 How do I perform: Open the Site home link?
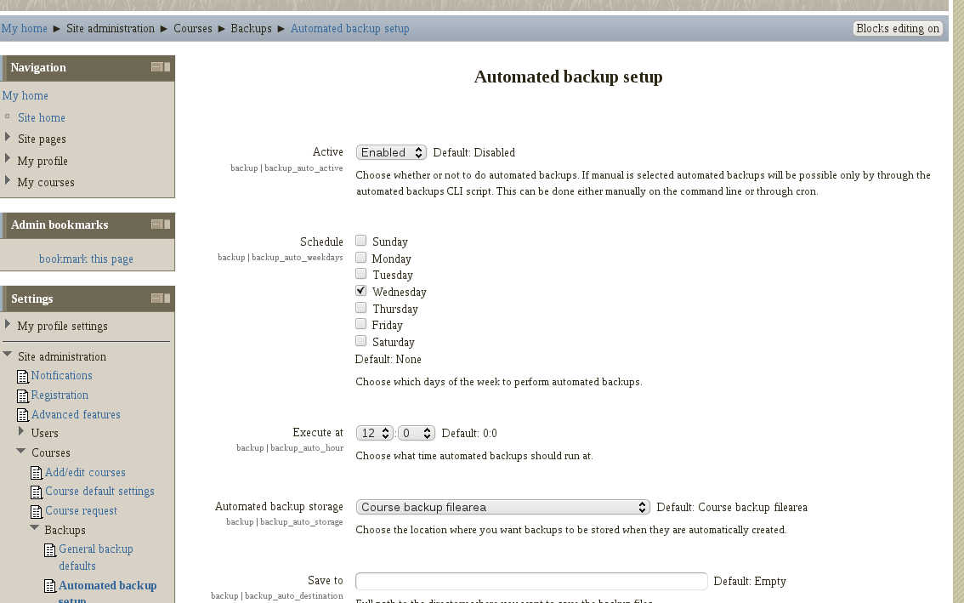point(41,117)
